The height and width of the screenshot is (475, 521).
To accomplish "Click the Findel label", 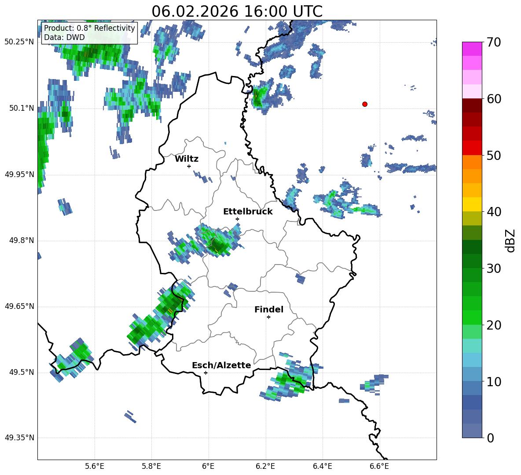I will tap(269, 309).
